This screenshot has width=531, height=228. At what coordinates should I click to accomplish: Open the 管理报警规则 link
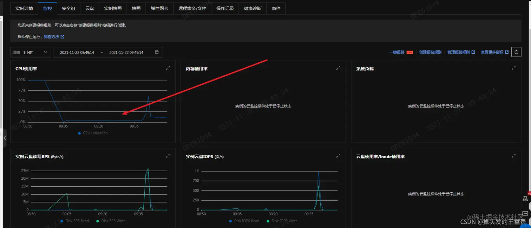pyautogui.click(x=458, y=52)
